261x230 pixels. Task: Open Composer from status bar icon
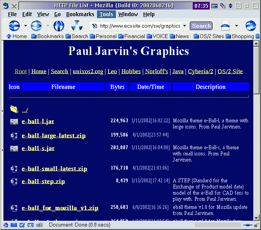22,225
